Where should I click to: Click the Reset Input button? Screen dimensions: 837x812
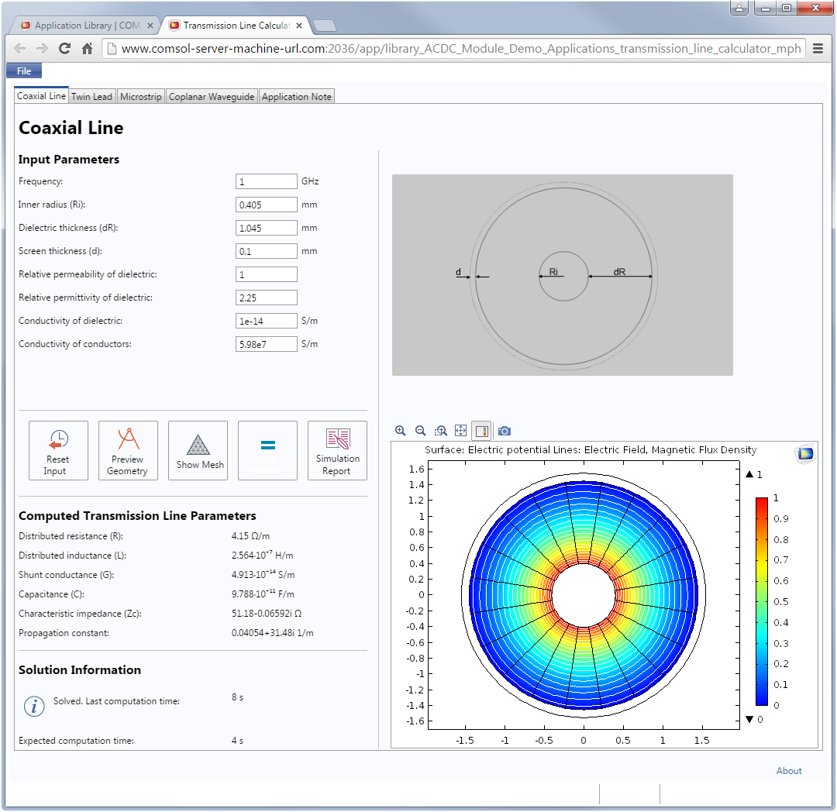(x=58, y=450)
